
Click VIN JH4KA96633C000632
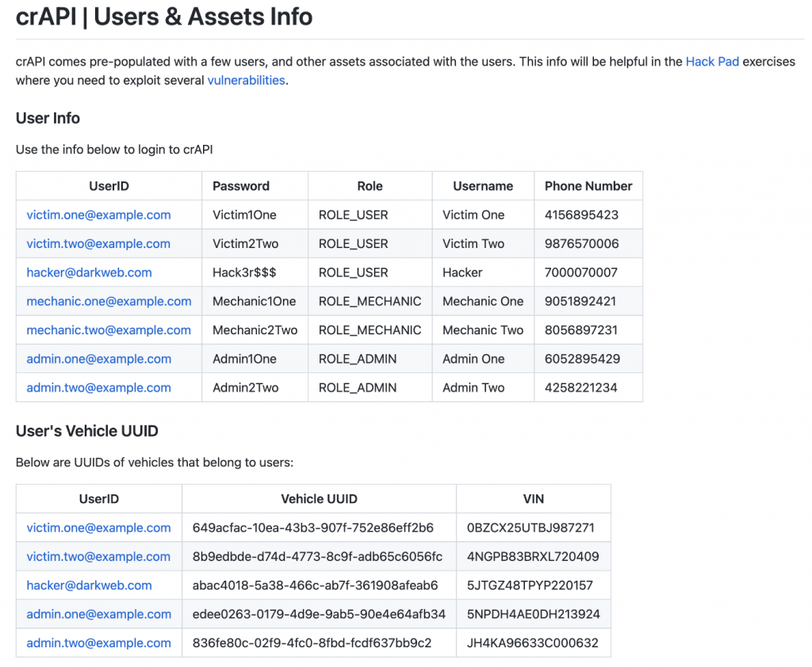[x=532, y=643]
